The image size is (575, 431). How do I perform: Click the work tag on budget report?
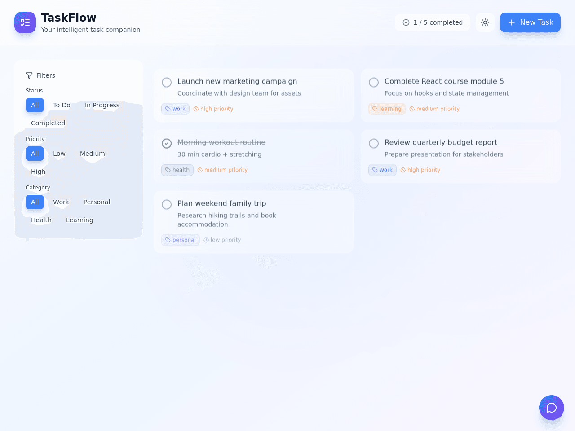382,170
